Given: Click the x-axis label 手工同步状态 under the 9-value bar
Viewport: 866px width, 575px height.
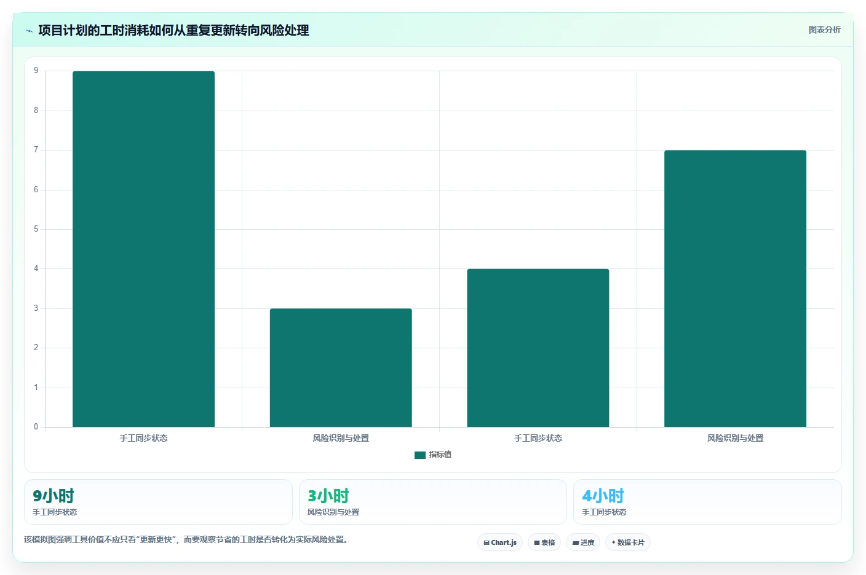Looking at the screenshot, I should (143, 438).
